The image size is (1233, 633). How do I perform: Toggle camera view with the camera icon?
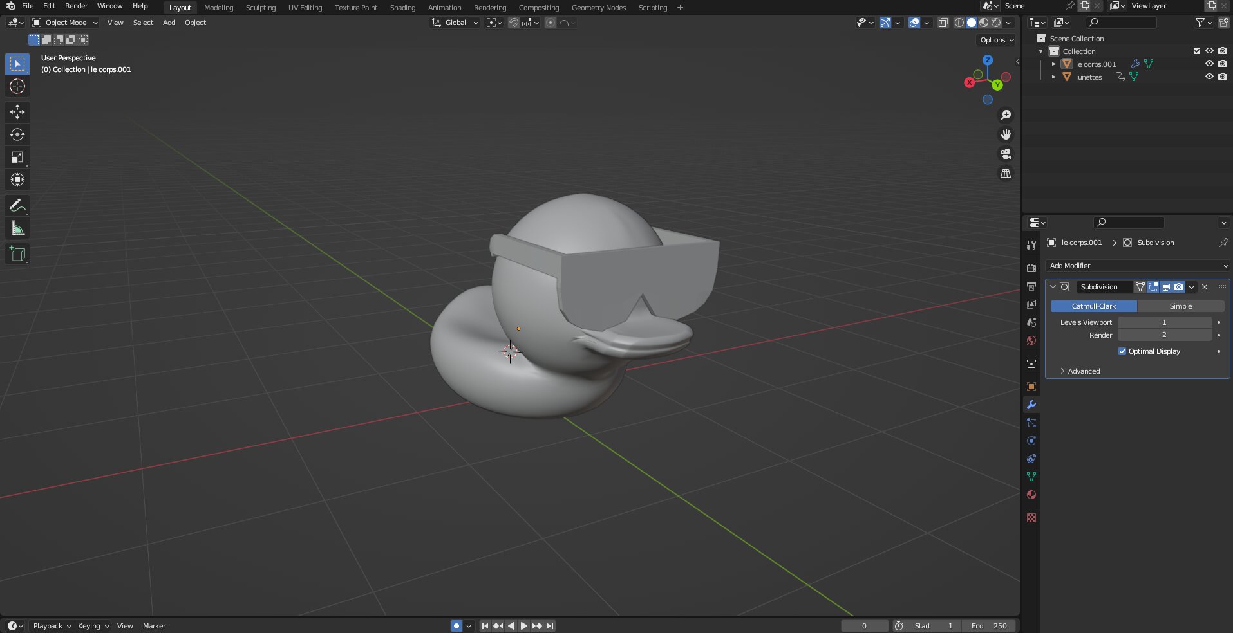(x=1006, y=154)
